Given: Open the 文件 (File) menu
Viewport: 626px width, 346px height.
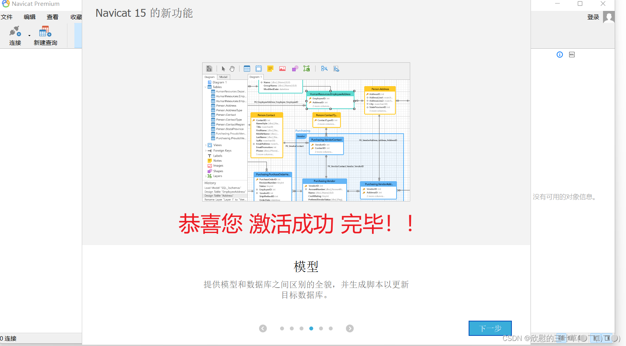Looking at the screenshot, I should click(7, 17).
